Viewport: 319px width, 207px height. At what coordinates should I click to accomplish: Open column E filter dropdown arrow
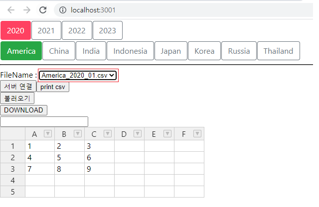point(167,134)
